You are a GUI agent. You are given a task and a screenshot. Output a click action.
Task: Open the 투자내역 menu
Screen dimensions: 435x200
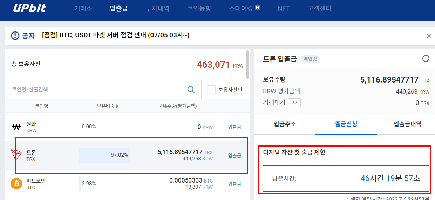[157, 8]
